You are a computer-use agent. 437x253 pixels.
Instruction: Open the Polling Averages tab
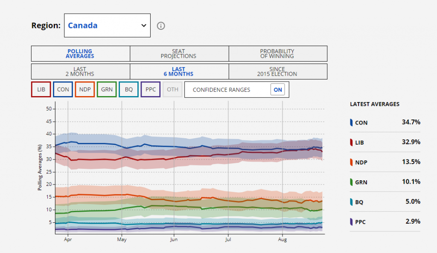click(80, 54)
